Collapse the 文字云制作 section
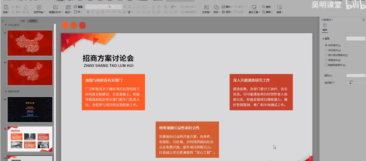This screenshot has height=161, width=366. tap(5, 25)
